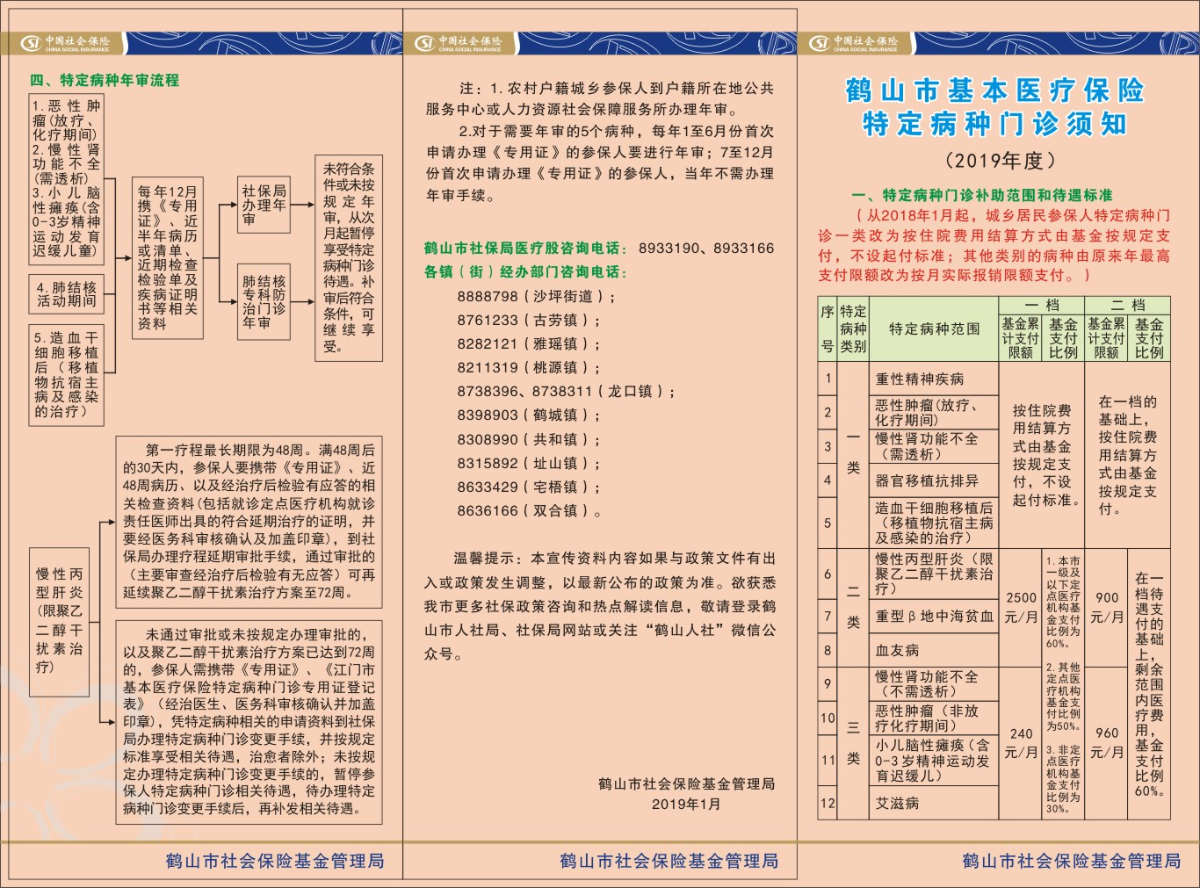Viewport: 1200px width, 888px height.
Task: Select the title 鹤山市基本医疗保险特定病种门诊须知
Action: 995,107
